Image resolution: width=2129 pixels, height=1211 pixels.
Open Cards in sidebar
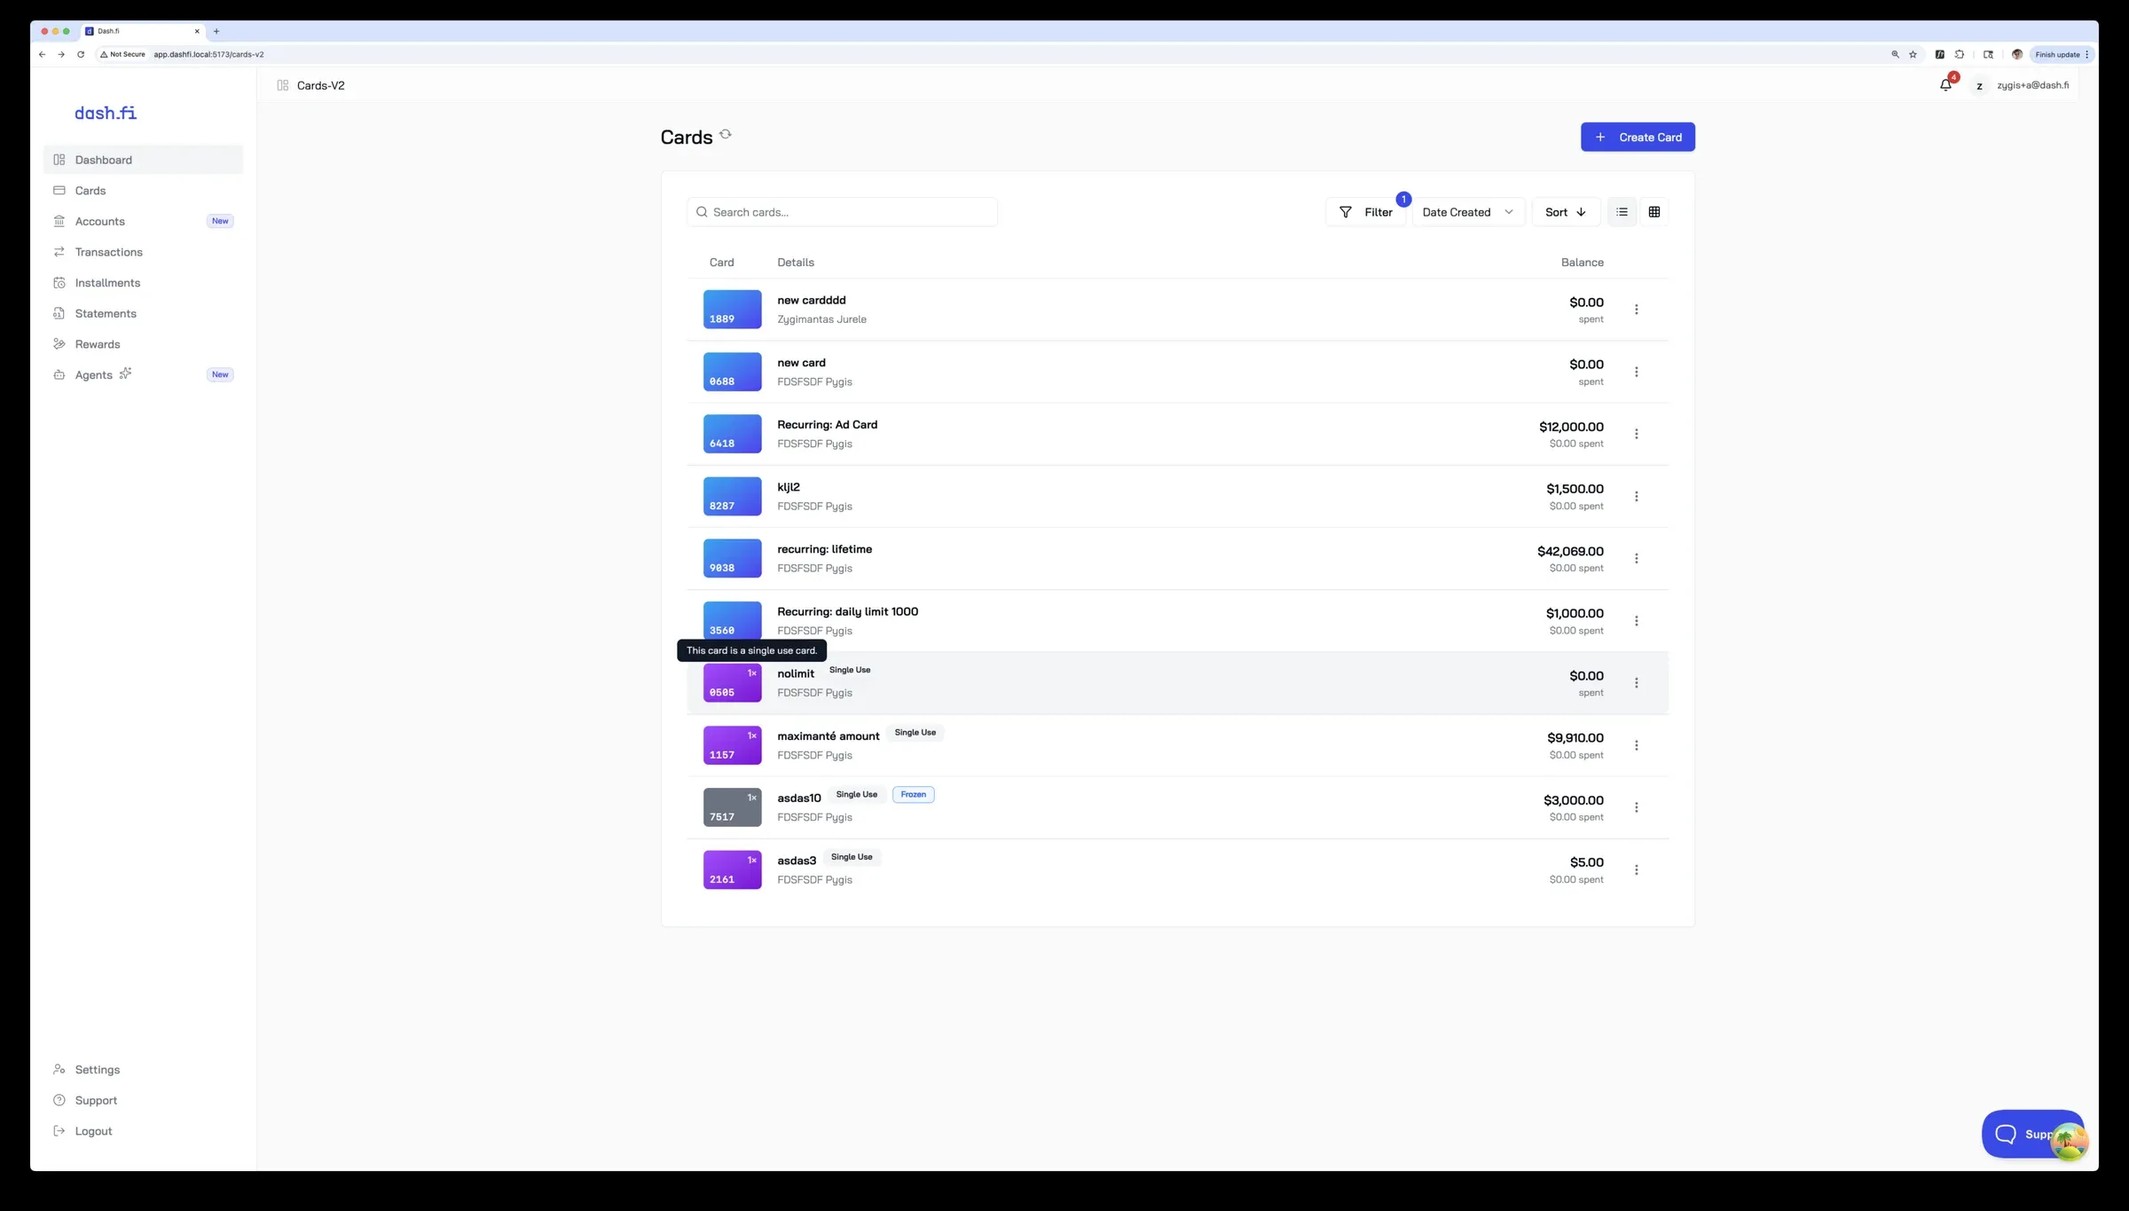pos(143,191)
